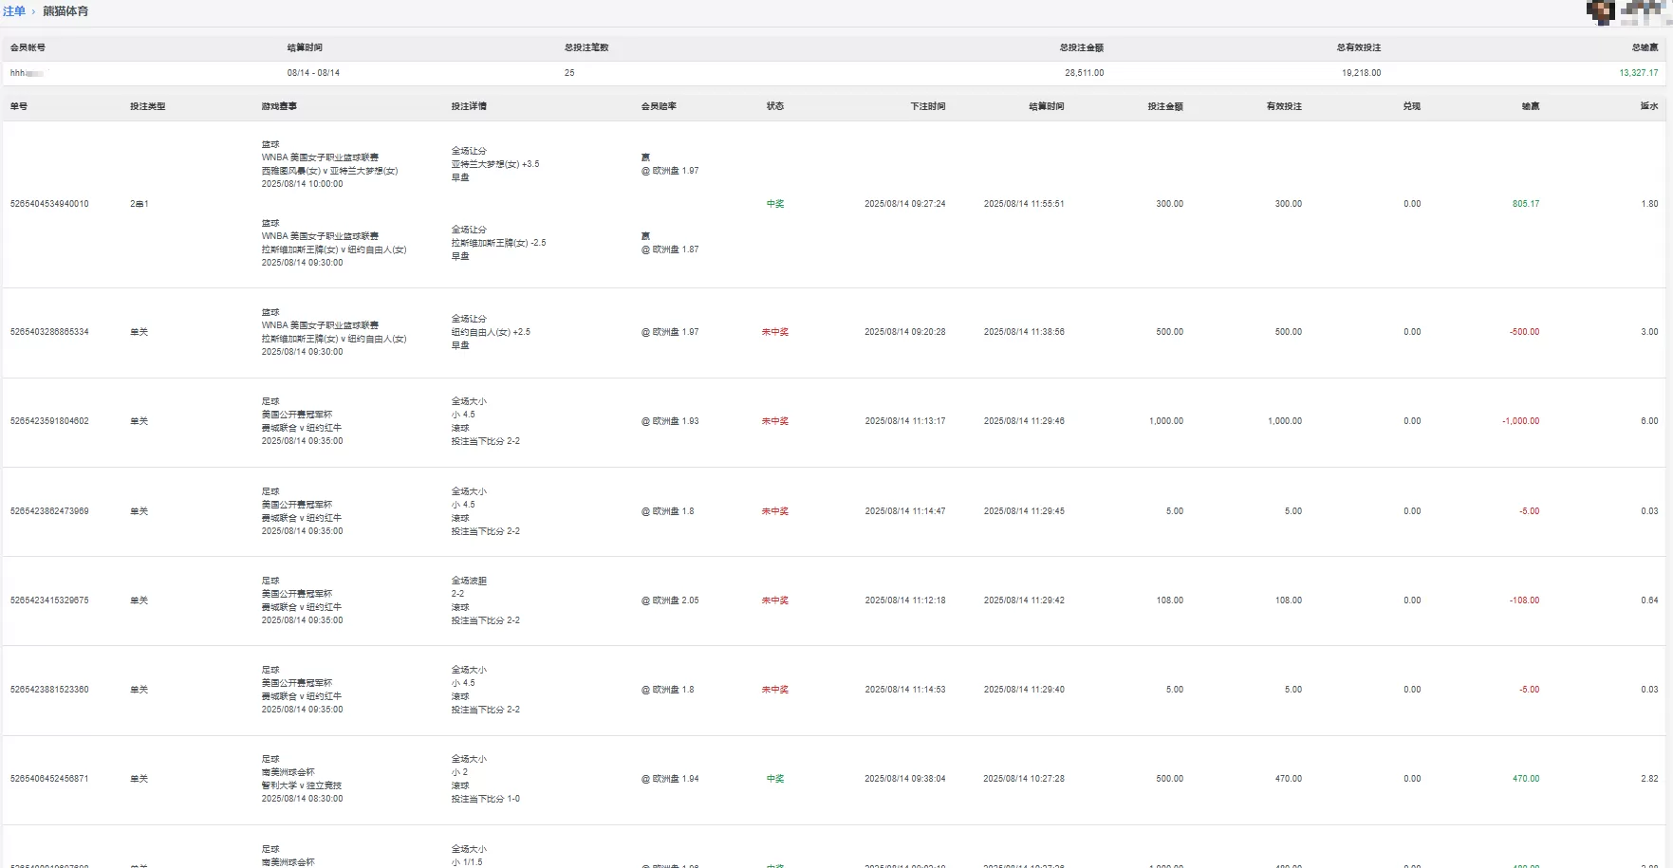Select the 08/14 - 08/14 settlement date range
Viewport: 1673px width, 868px height.
click(x=313, y=73)
